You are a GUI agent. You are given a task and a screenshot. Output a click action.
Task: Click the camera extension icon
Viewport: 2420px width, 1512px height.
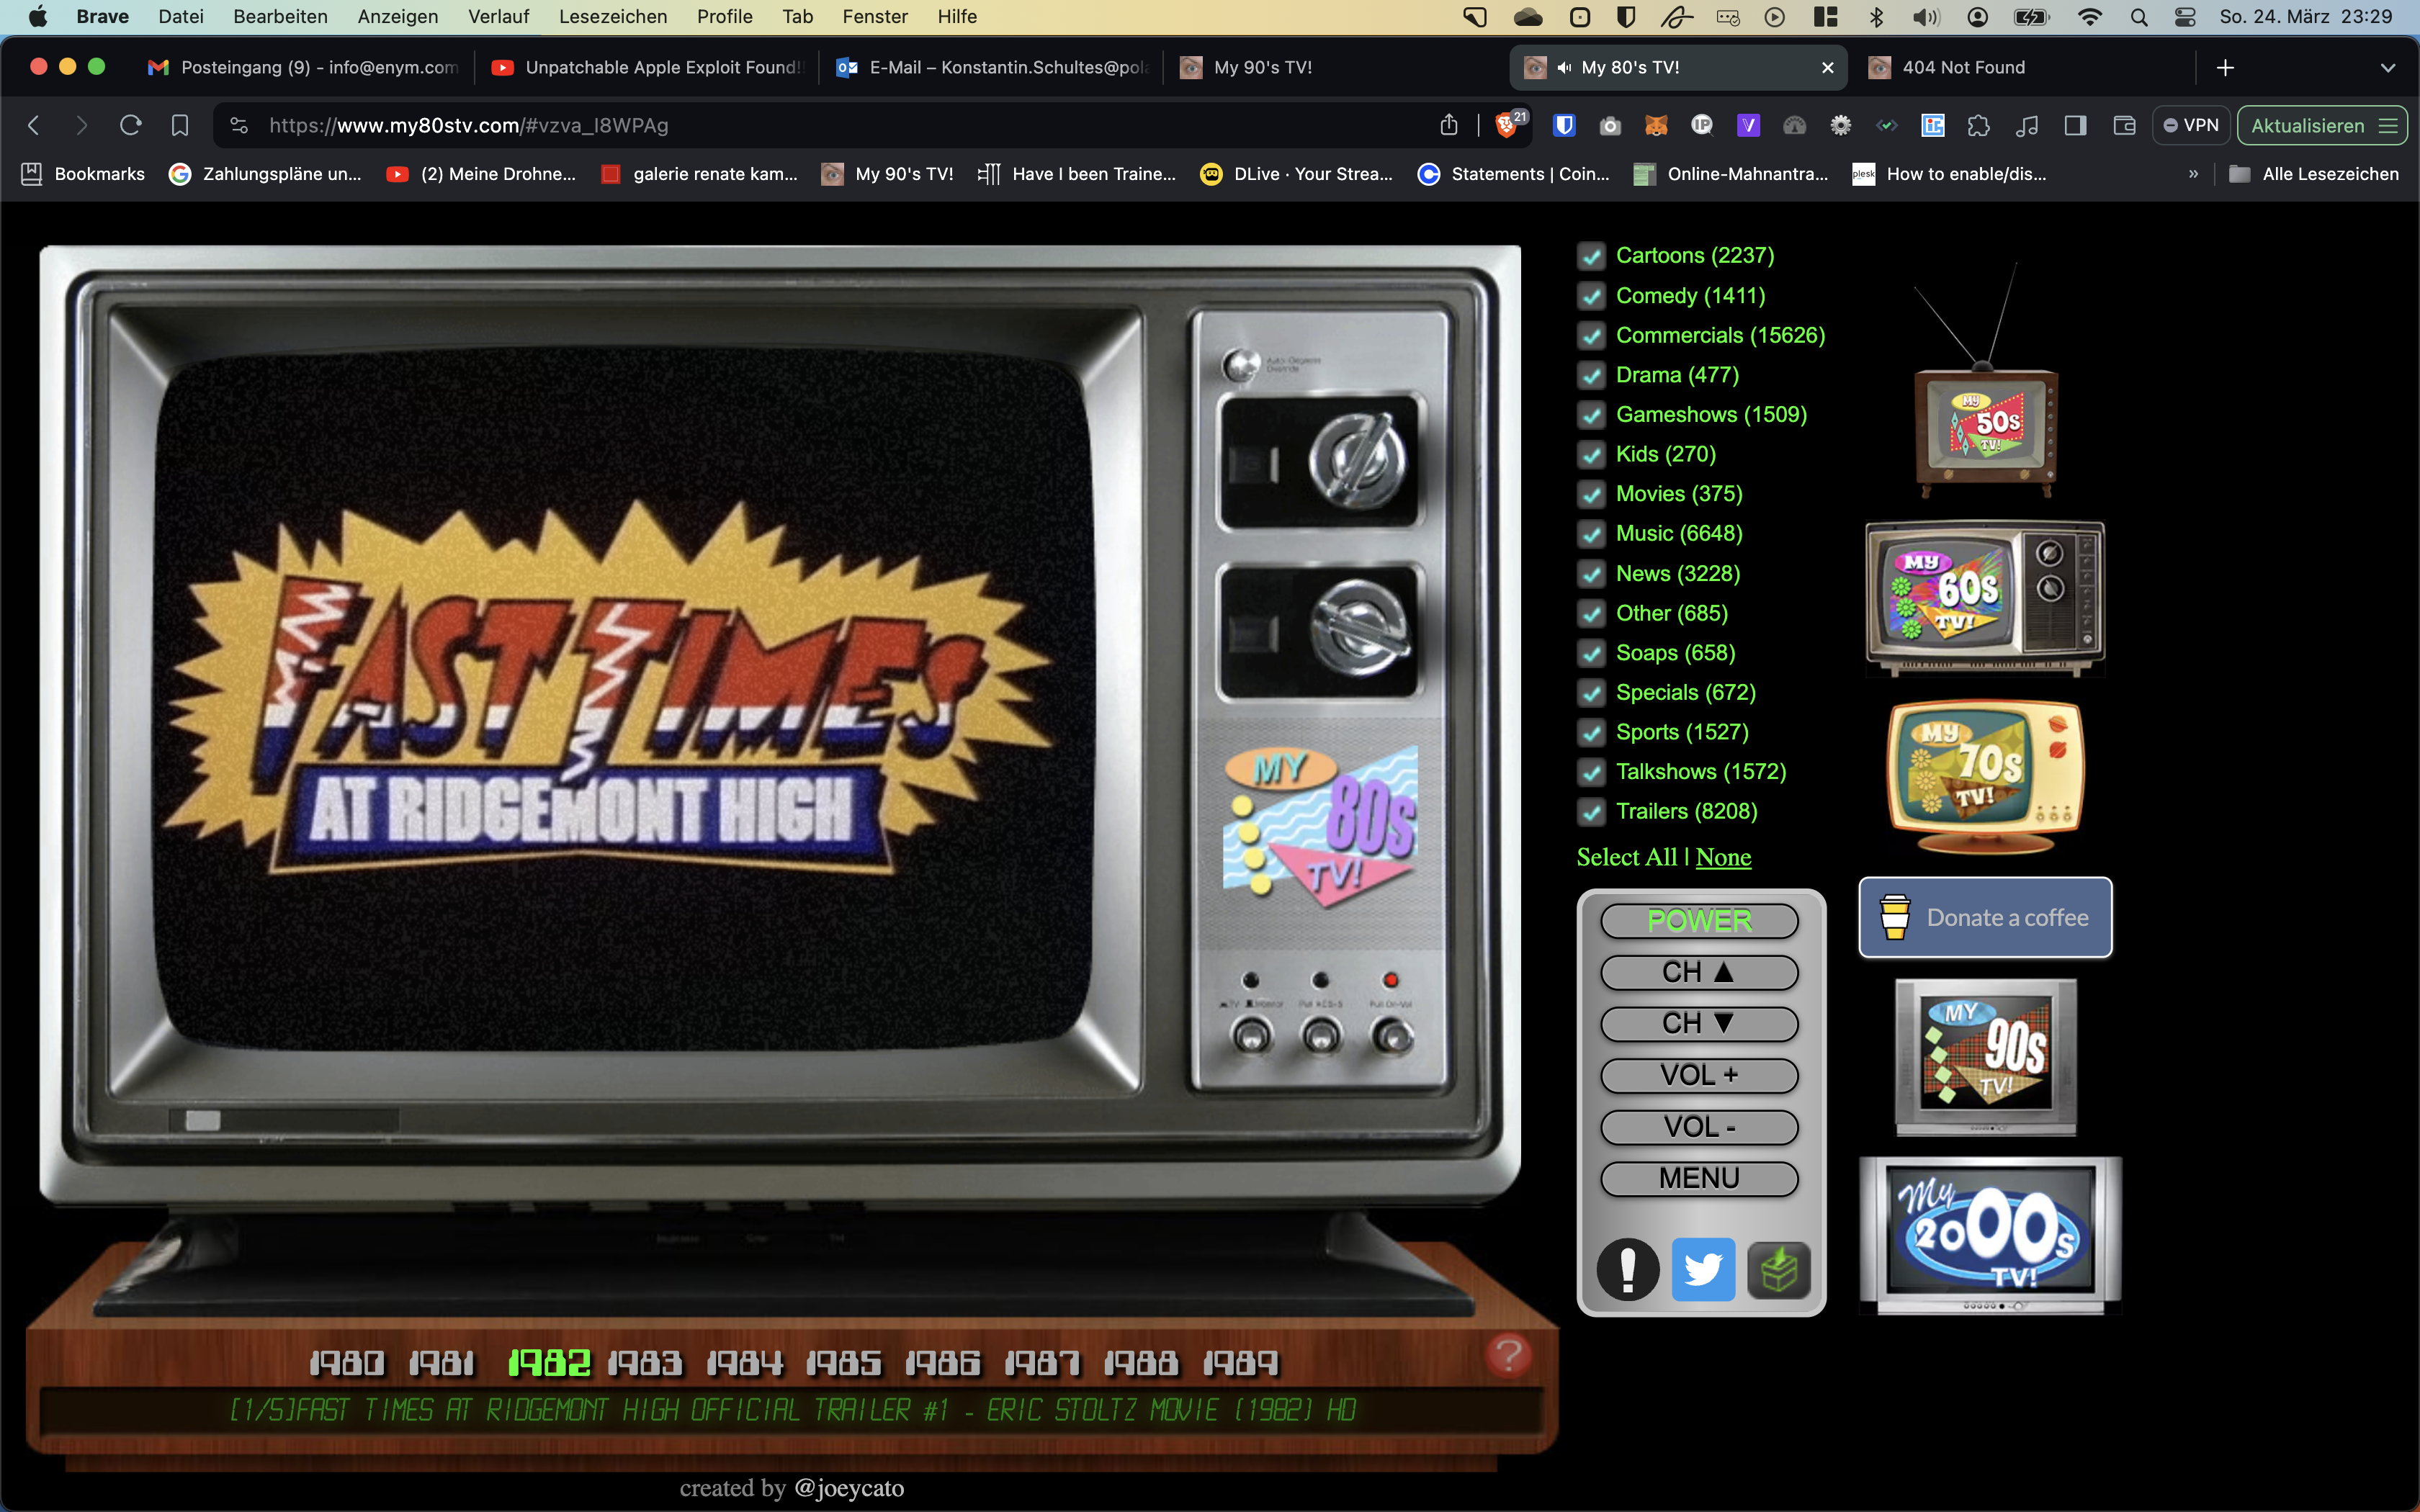[1610, 125]
